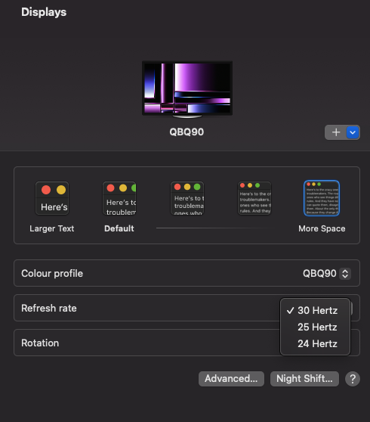The image size is (370, 422).
Task: Open Night Shift… settings
Action: click(x=304, y=379)
